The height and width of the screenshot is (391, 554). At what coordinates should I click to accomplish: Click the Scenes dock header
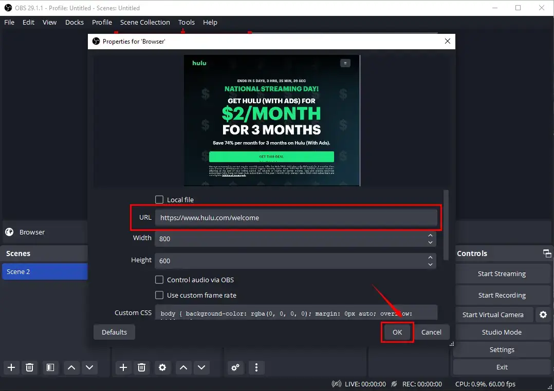coord(45,253)
